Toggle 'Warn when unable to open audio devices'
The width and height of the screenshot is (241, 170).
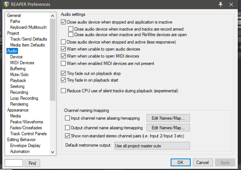(63, 49)
